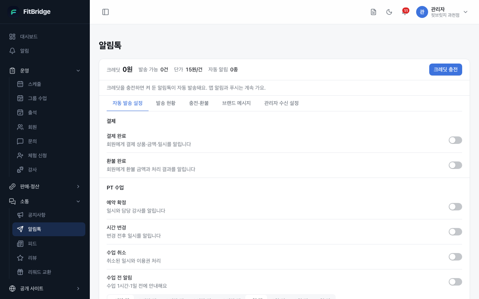Viewport: 479px width, 299px height.
Task: Click the 스케줄 calendar icon
Action: coord(20,84)
